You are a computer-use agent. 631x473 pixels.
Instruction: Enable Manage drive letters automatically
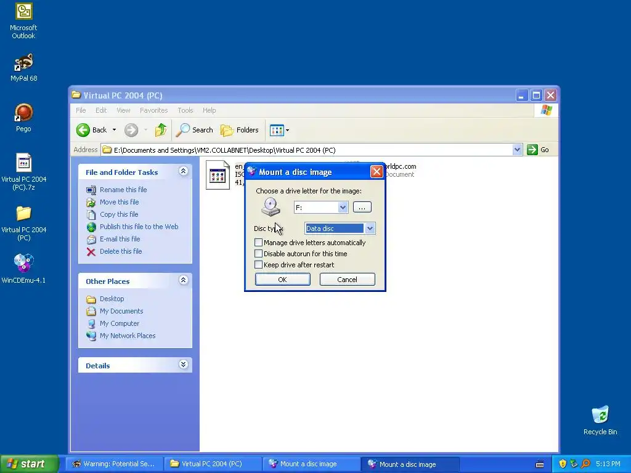[258, 243]
